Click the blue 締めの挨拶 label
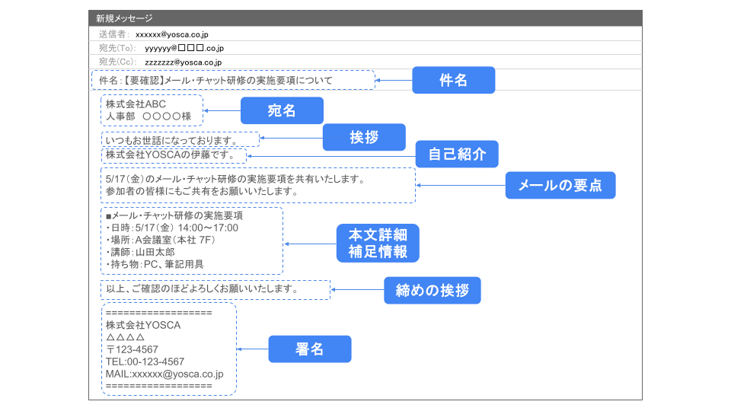This screenshot has height=411, width=731. 432,290
